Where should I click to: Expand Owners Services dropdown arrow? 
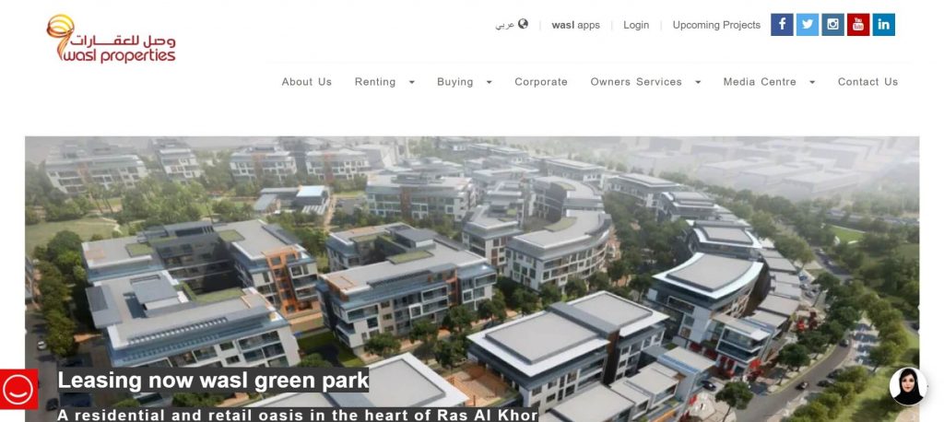698,83
